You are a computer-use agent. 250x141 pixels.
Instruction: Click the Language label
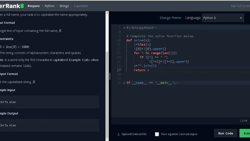coord(193,18)
